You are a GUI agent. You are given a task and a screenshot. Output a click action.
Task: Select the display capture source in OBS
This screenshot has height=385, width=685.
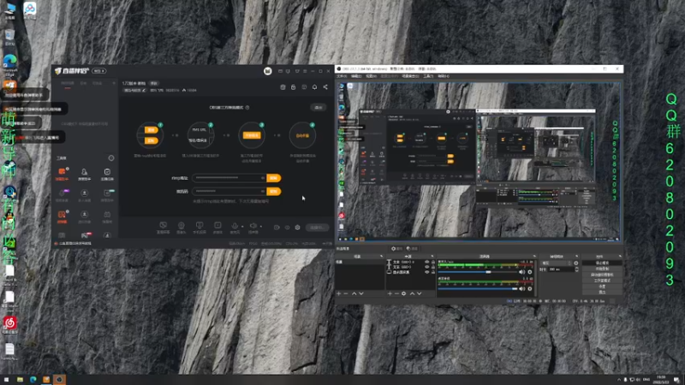click(401, 272)
